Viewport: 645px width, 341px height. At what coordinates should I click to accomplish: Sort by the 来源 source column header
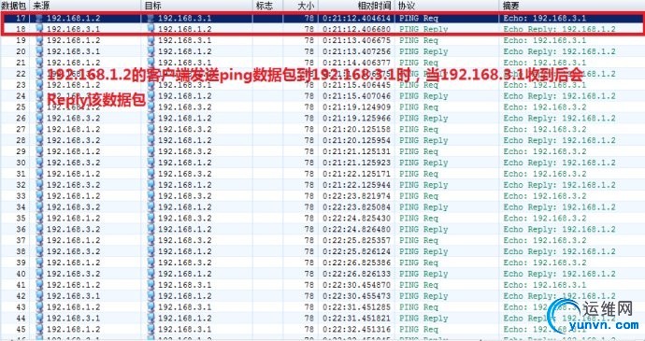(86, 6)
